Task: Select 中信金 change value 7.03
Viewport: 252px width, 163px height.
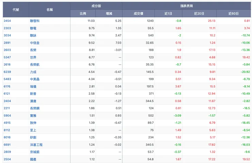Action: pyautogui.click(x=118, y=43)
